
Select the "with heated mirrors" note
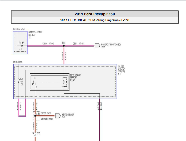(x=47, y=119)
